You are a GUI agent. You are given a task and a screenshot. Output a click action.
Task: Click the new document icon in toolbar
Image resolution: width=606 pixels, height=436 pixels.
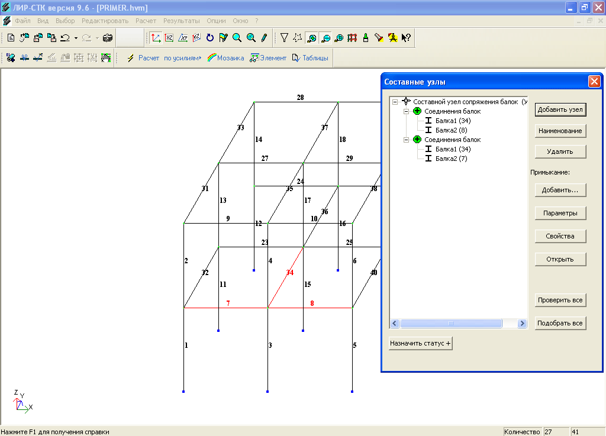click(x=11, y=38)
